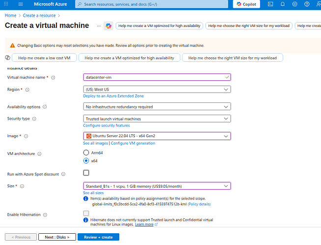Screen dimensions: 321x245
Task: Click the info icon next to Security type
Action: coord(34,119)
